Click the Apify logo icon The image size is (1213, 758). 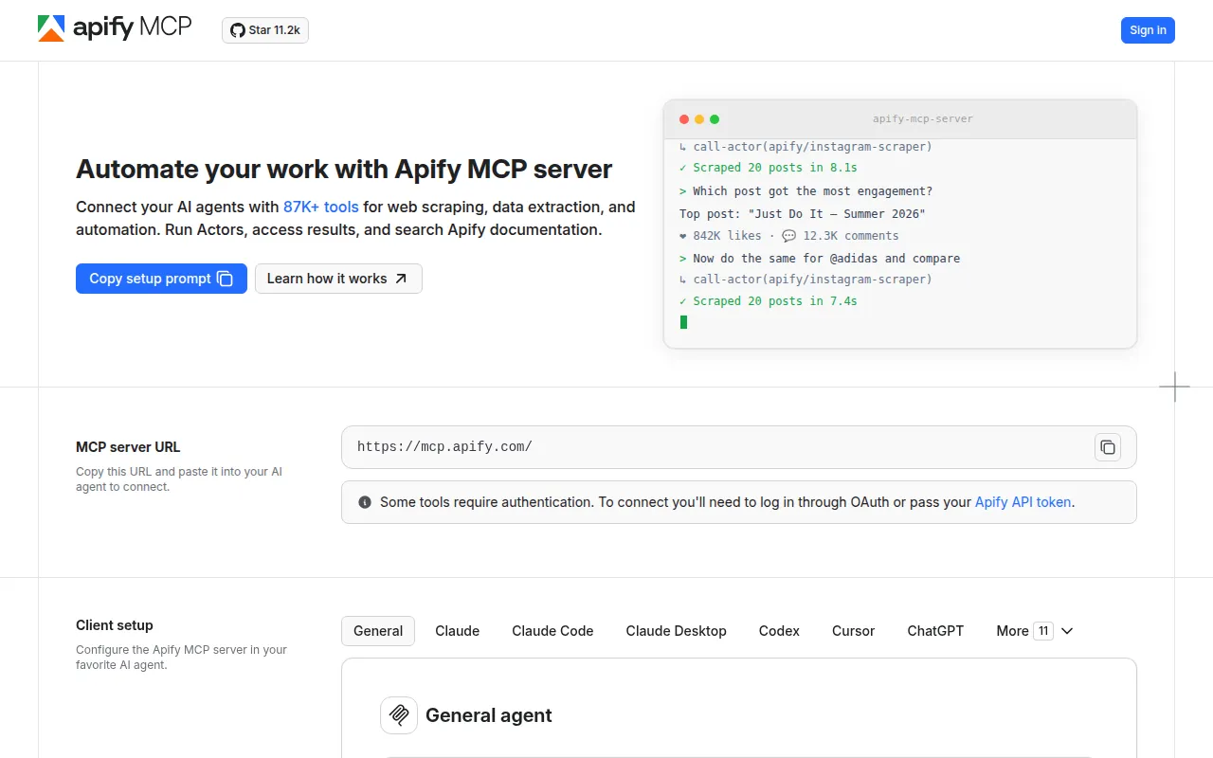pyautogui.click(x=51, y=28)
